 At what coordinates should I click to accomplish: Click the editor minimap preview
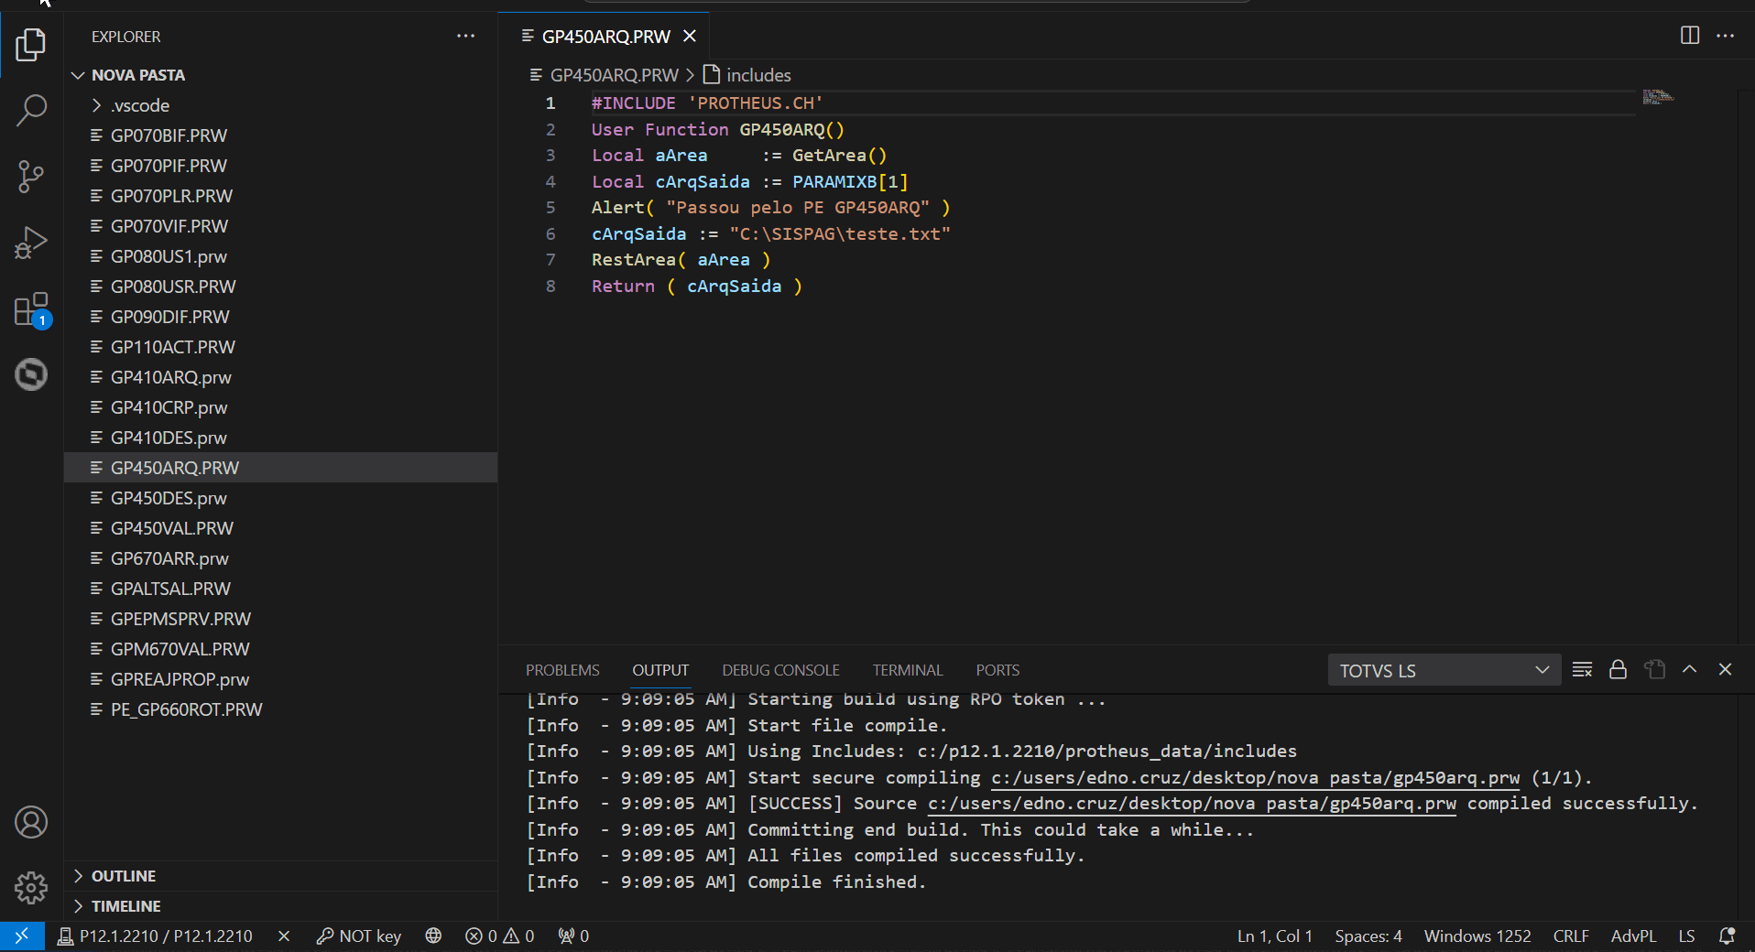coord(1658,97)
